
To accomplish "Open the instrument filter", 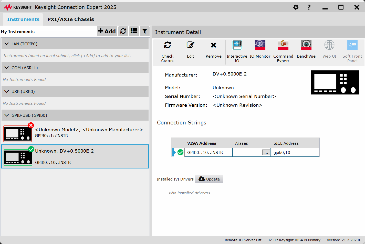I will (145, 31).
